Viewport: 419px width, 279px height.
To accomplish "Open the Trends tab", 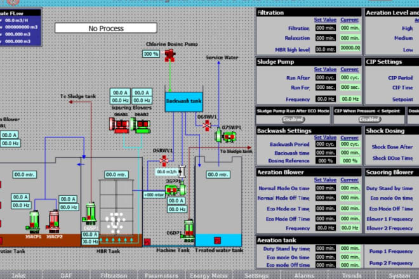I will (352, 275).
